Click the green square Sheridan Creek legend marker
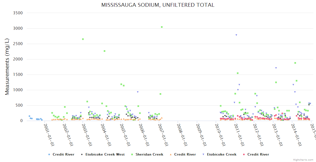The height and width of the screenshot is (162, 316). tap(132, 154)
